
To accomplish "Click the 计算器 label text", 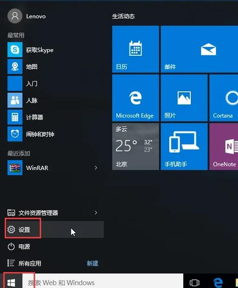I will point(34,117).
